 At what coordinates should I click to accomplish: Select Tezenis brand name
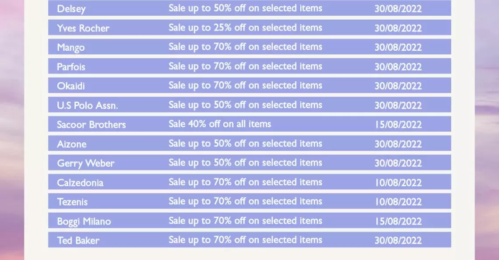tap(72, 202)
